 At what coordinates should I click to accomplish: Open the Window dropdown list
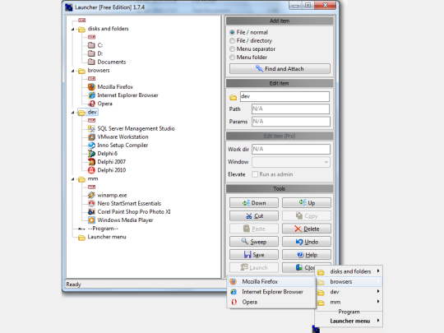326,162
